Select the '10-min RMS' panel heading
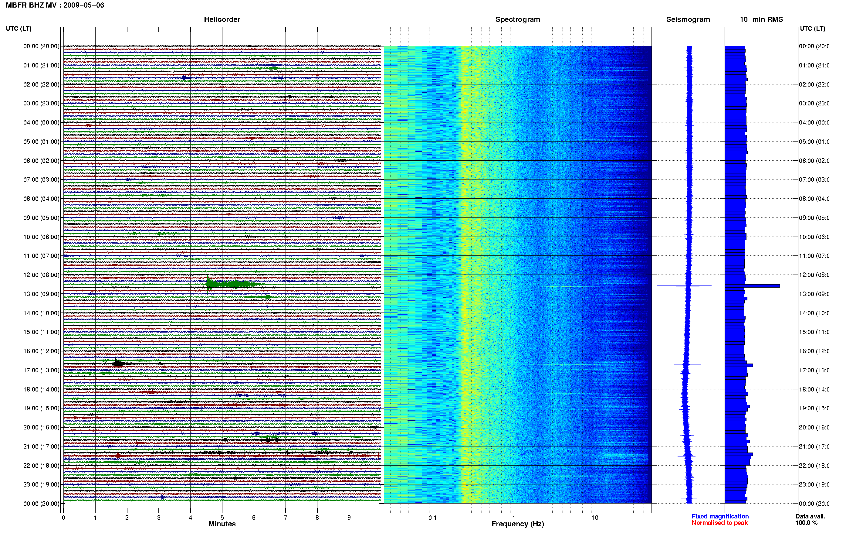Screen dimensions: 863x540 pos(761,19)
